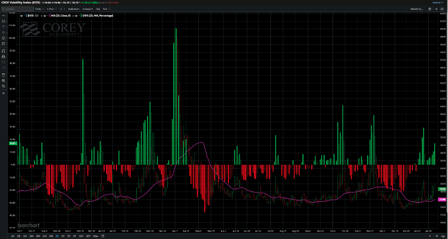Open the Compare menu
448x239 pixels.
pyautogui.click(x=88, y=9)
